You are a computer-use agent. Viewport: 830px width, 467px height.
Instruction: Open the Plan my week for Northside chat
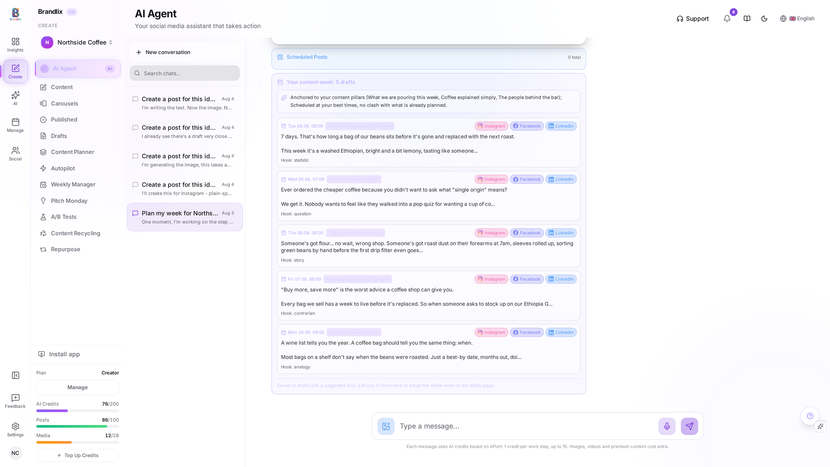(x=185, y=217)
